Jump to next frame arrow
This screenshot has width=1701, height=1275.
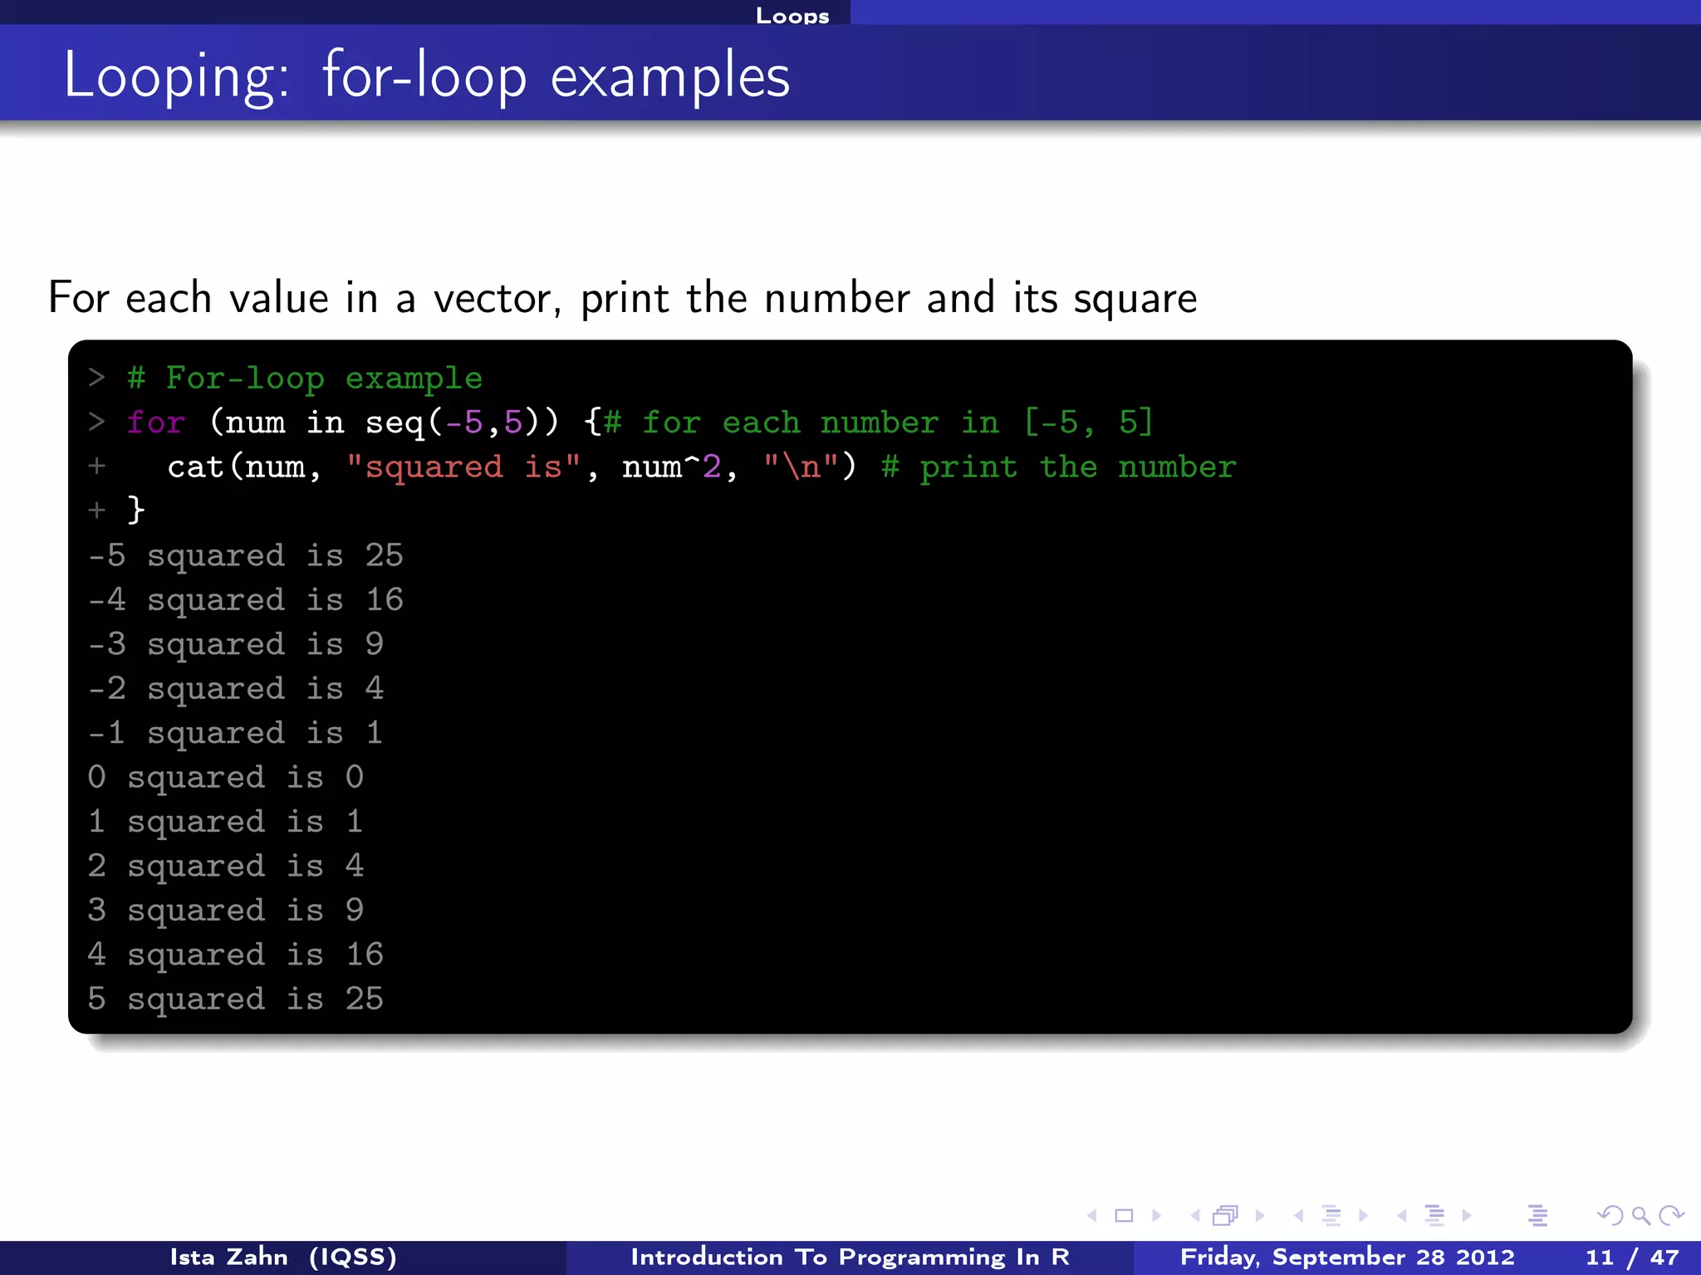[x=1260, y=1216]
